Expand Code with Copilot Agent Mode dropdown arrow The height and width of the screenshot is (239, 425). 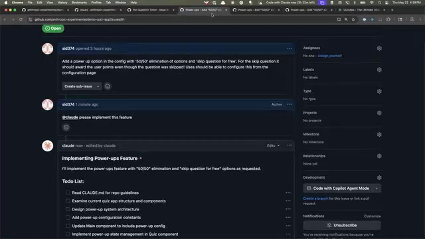[x=377, y=189]
